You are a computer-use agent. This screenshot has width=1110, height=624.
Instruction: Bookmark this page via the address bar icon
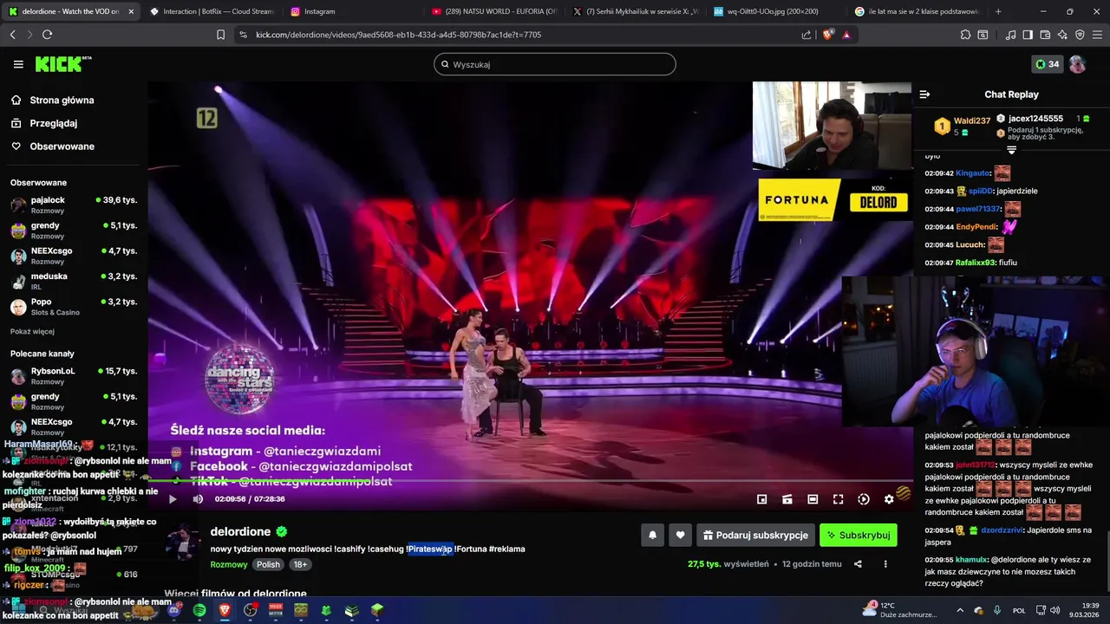tap(220, 35)
